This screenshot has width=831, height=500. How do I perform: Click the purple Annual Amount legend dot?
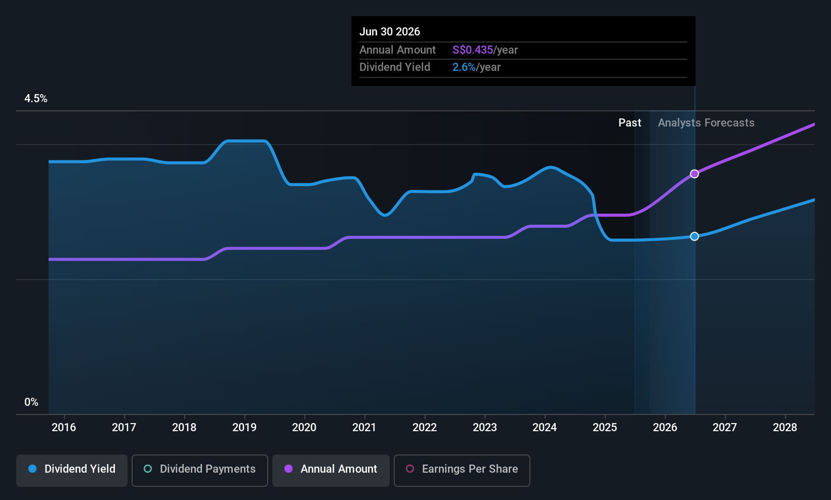288,469
